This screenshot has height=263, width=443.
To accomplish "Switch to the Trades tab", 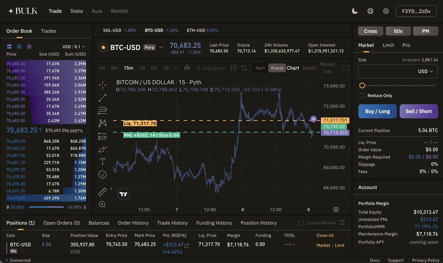I will pyautogui.click(x=48, y=31).
